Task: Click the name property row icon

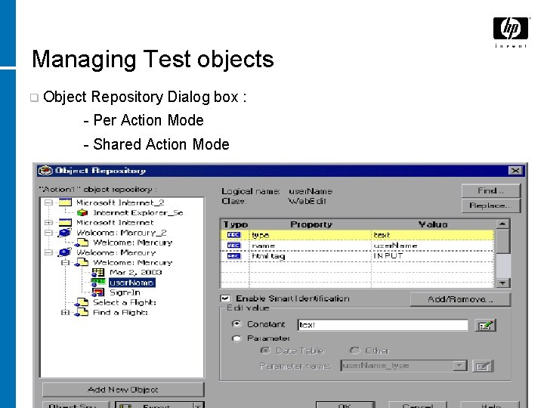Action: pos(233,246)
